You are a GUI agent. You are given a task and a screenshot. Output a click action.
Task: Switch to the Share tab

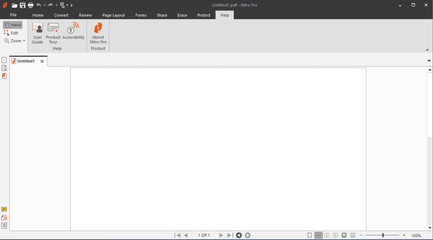tap(162, 15)
